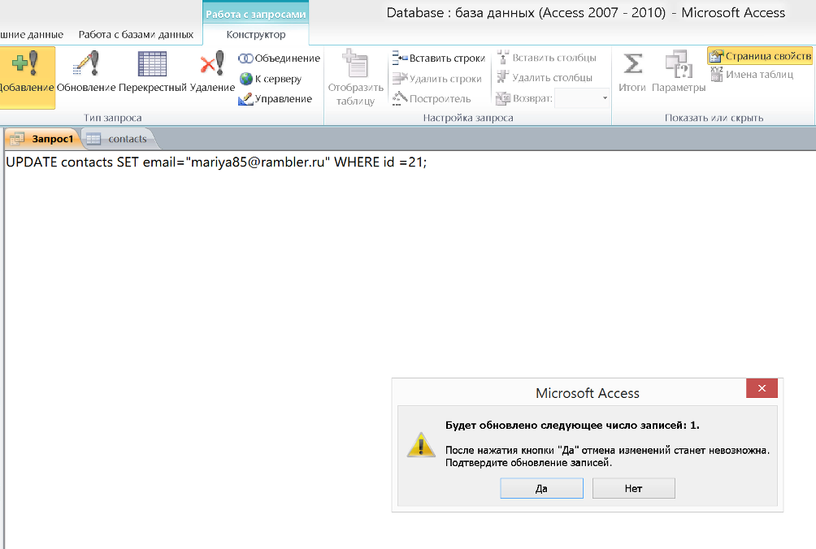The width and height of the screenshot is (816, 549).
Task: Select the Добавление append query type
Action: (27, 77)
